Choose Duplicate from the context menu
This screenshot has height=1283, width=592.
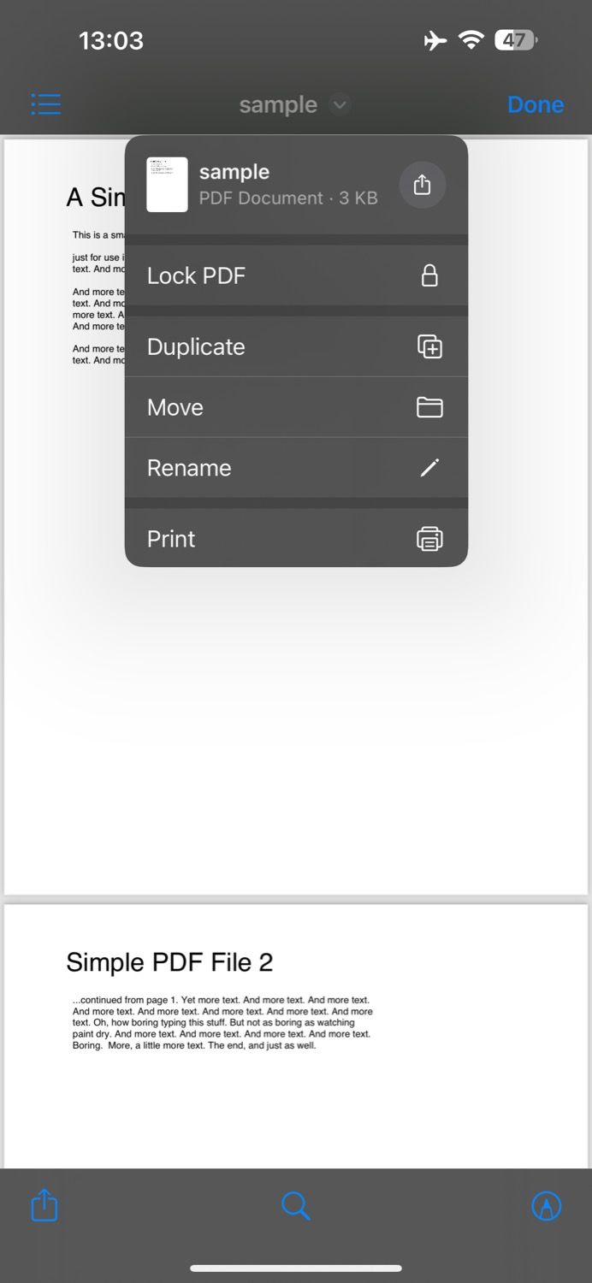[x=195, y=346]
